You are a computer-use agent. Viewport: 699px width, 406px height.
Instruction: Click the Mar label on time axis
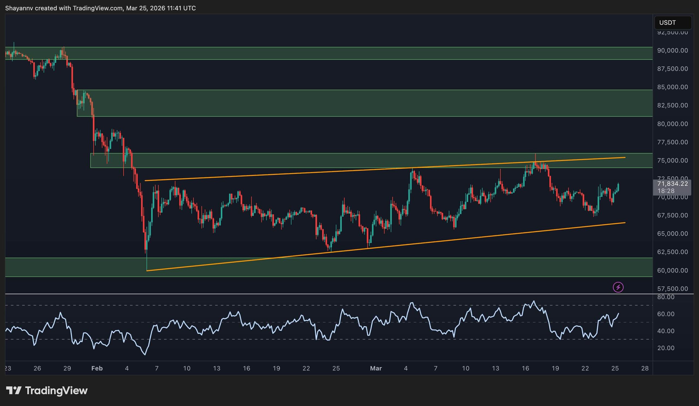(376, 368)
